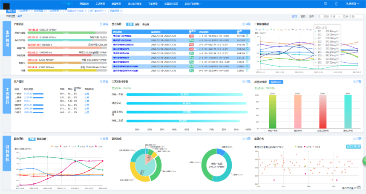Viewport: 366px width, 194px height.
Task: Click the 查看对标记录 button
Action: pyautogui.click(x=353, y=146)
